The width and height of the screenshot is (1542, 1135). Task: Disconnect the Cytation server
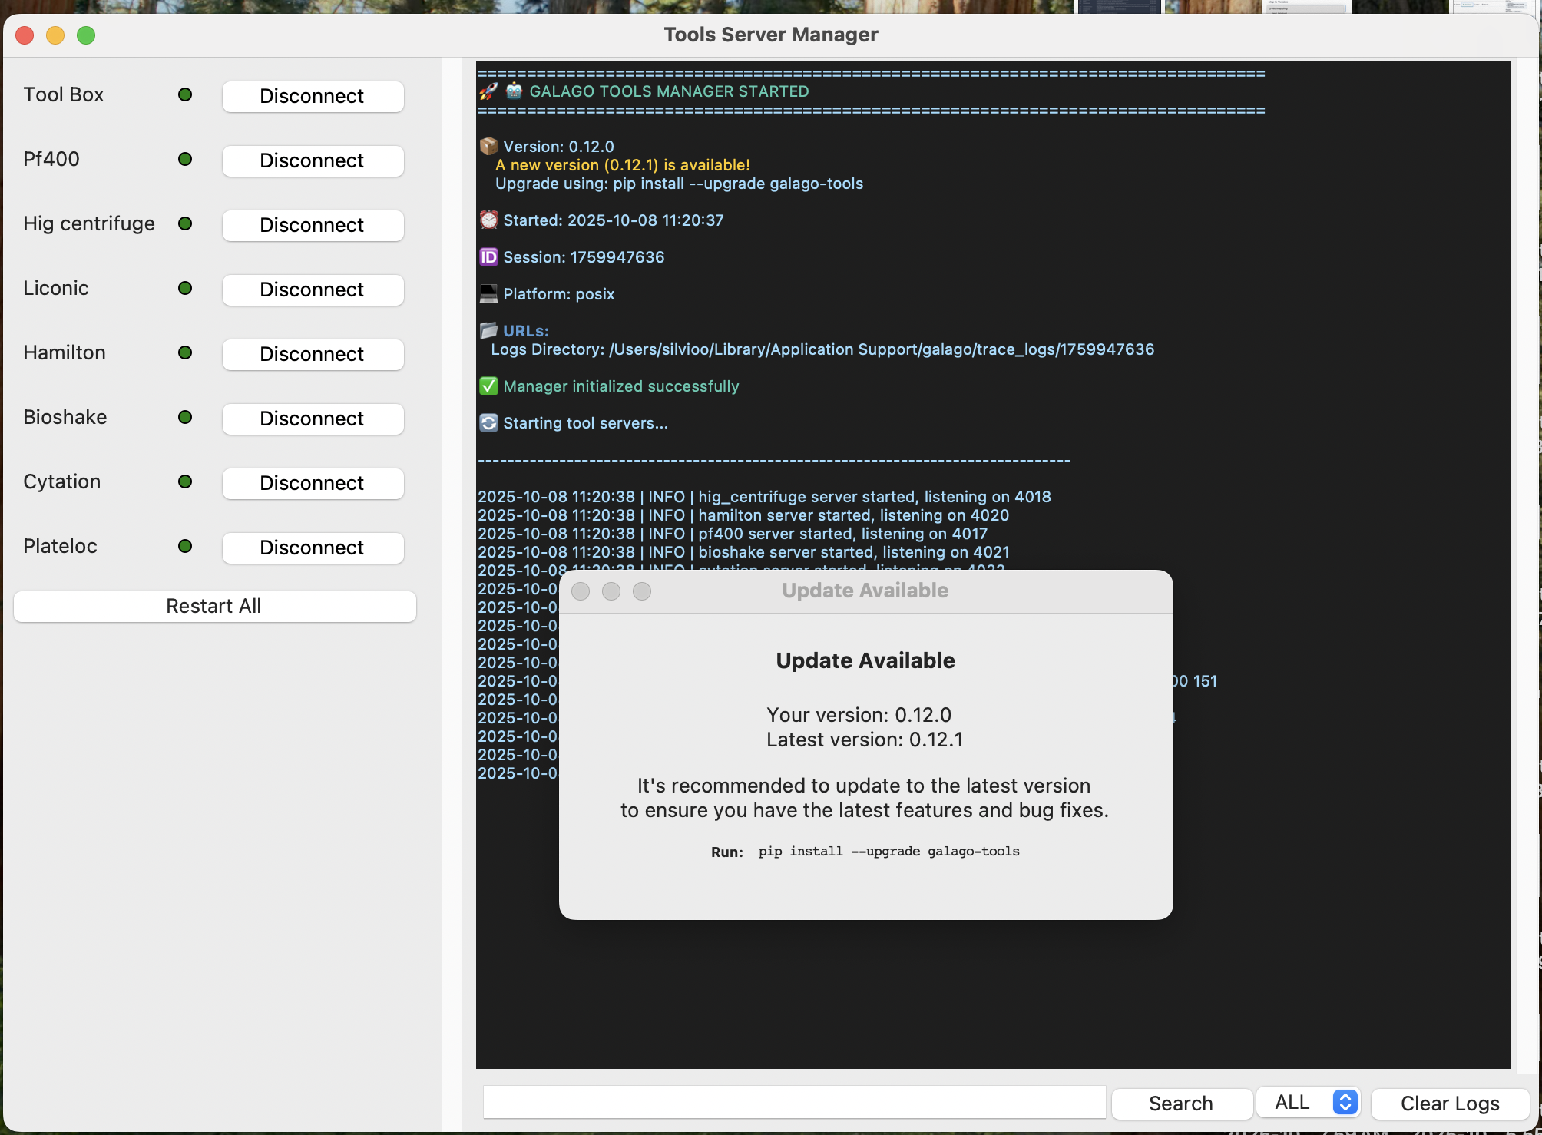click(313, 484)
